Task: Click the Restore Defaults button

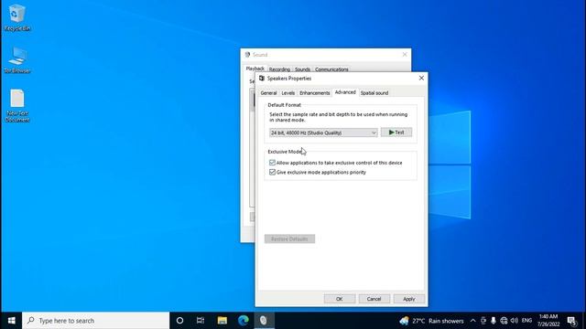Action: 289,239
